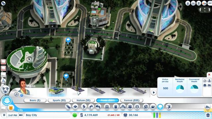The width and height of the screenshot is (212, 119).
Task: Open the laurel wreath challenges icon
Action: [193, 3]
